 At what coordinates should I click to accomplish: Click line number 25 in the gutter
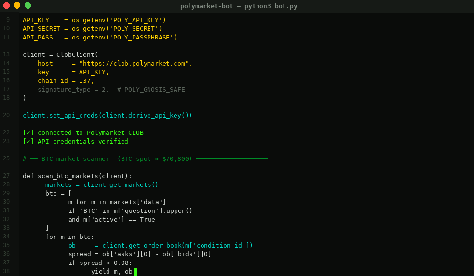6,159
